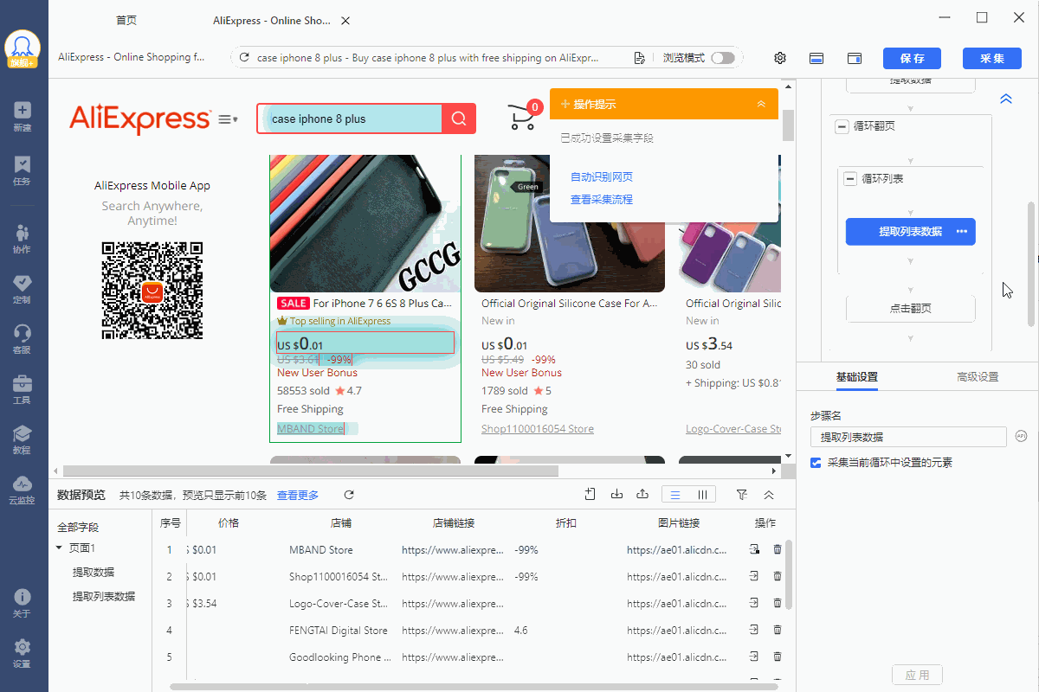Collapse the 操作提示 tips panel
This screenshot has height=692, width=1039.
click(x=761, y=104)
